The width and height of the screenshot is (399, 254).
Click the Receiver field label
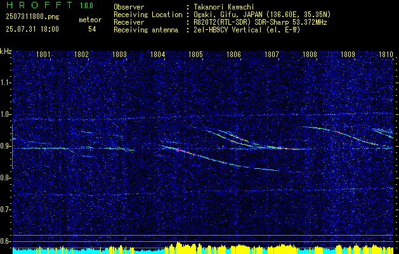coord(129,22)
